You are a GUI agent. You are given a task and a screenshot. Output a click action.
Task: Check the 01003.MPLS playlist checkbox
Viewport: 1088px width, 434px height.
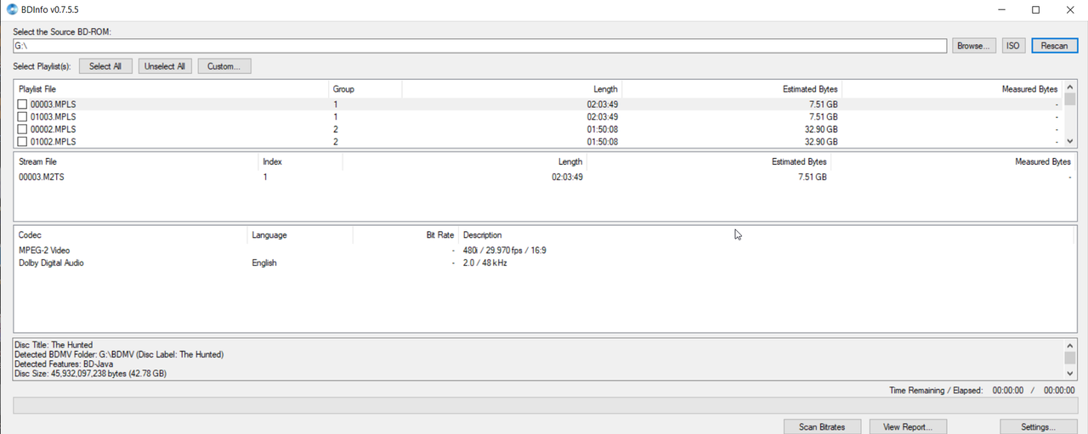pos(23,117)
